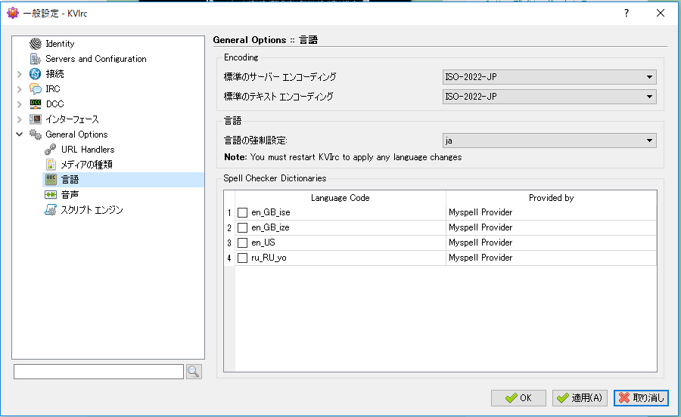The height and width of the screenshot is (417, 681).
Task: Click Myspell Provider cell in en_GB_ise row
Action: 551,212
